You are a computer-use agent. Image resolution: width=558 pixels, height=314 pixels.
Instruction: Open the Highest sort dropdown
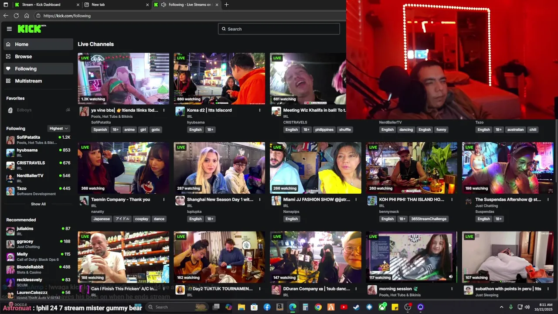click(58, 128)
